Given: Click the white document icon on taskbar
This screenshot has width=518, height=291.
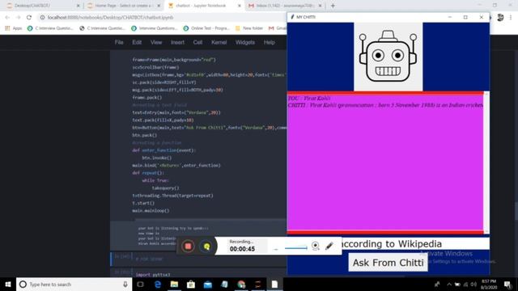Looking at the screenshot, I should click(274, 284).
